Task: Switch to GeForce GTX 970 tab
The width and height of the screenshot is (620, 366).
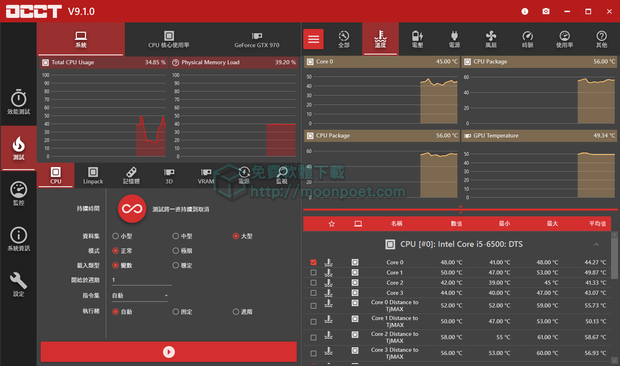Action: (x=257, y=39)
